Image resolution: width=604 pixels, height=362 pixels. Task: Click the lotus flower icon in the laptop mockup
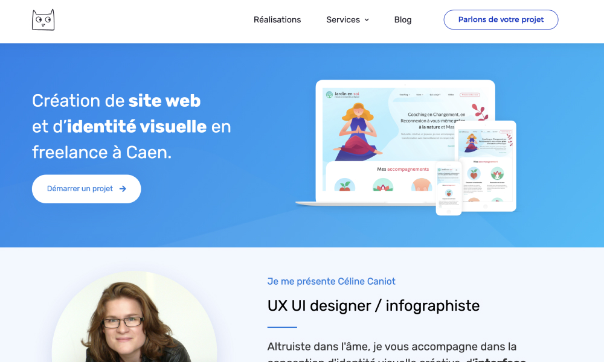(x=383, y=185)
